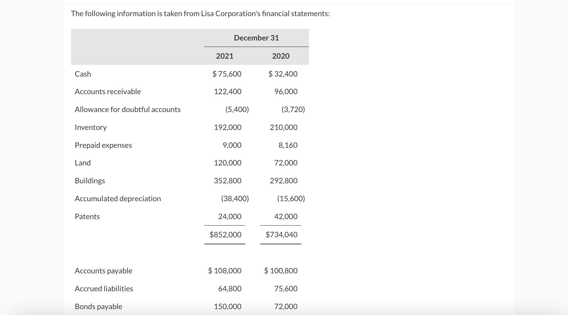The image size is (568, 315).
Task: Click 2021 Cash value $75,600
Action: [x=227, y=74]
